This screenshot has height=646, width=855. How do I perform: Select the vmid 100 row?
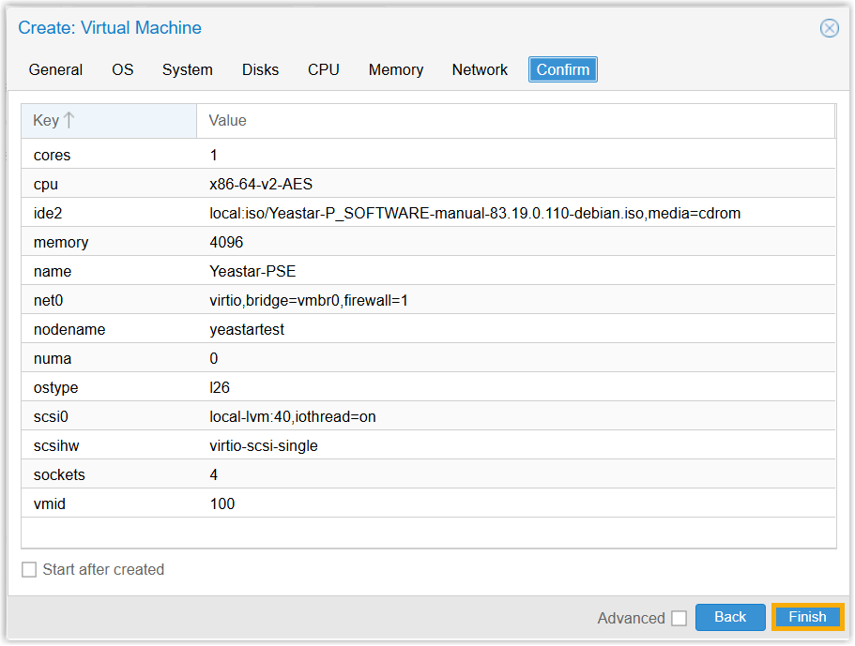point(428,503)
